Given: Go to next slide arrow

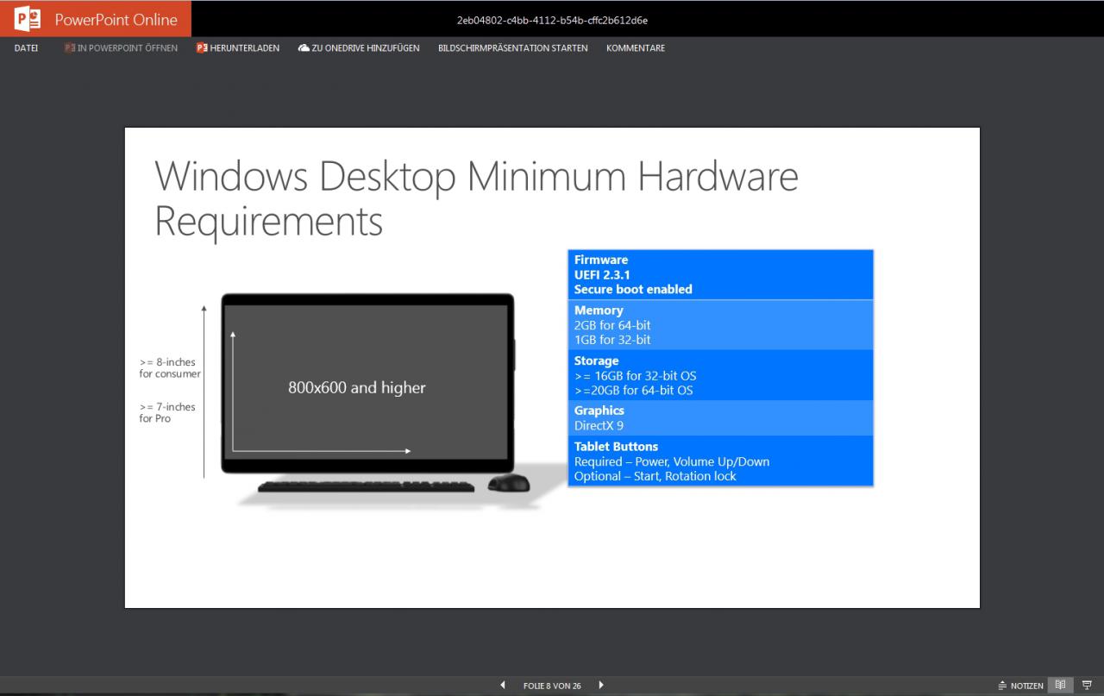Looking at the screenshot, I should click(601, 686).
